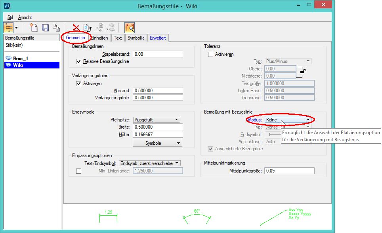
Task: Toggle Verlängerungslinien Aktivieren checkbox
Action: (x=78, y=83)
